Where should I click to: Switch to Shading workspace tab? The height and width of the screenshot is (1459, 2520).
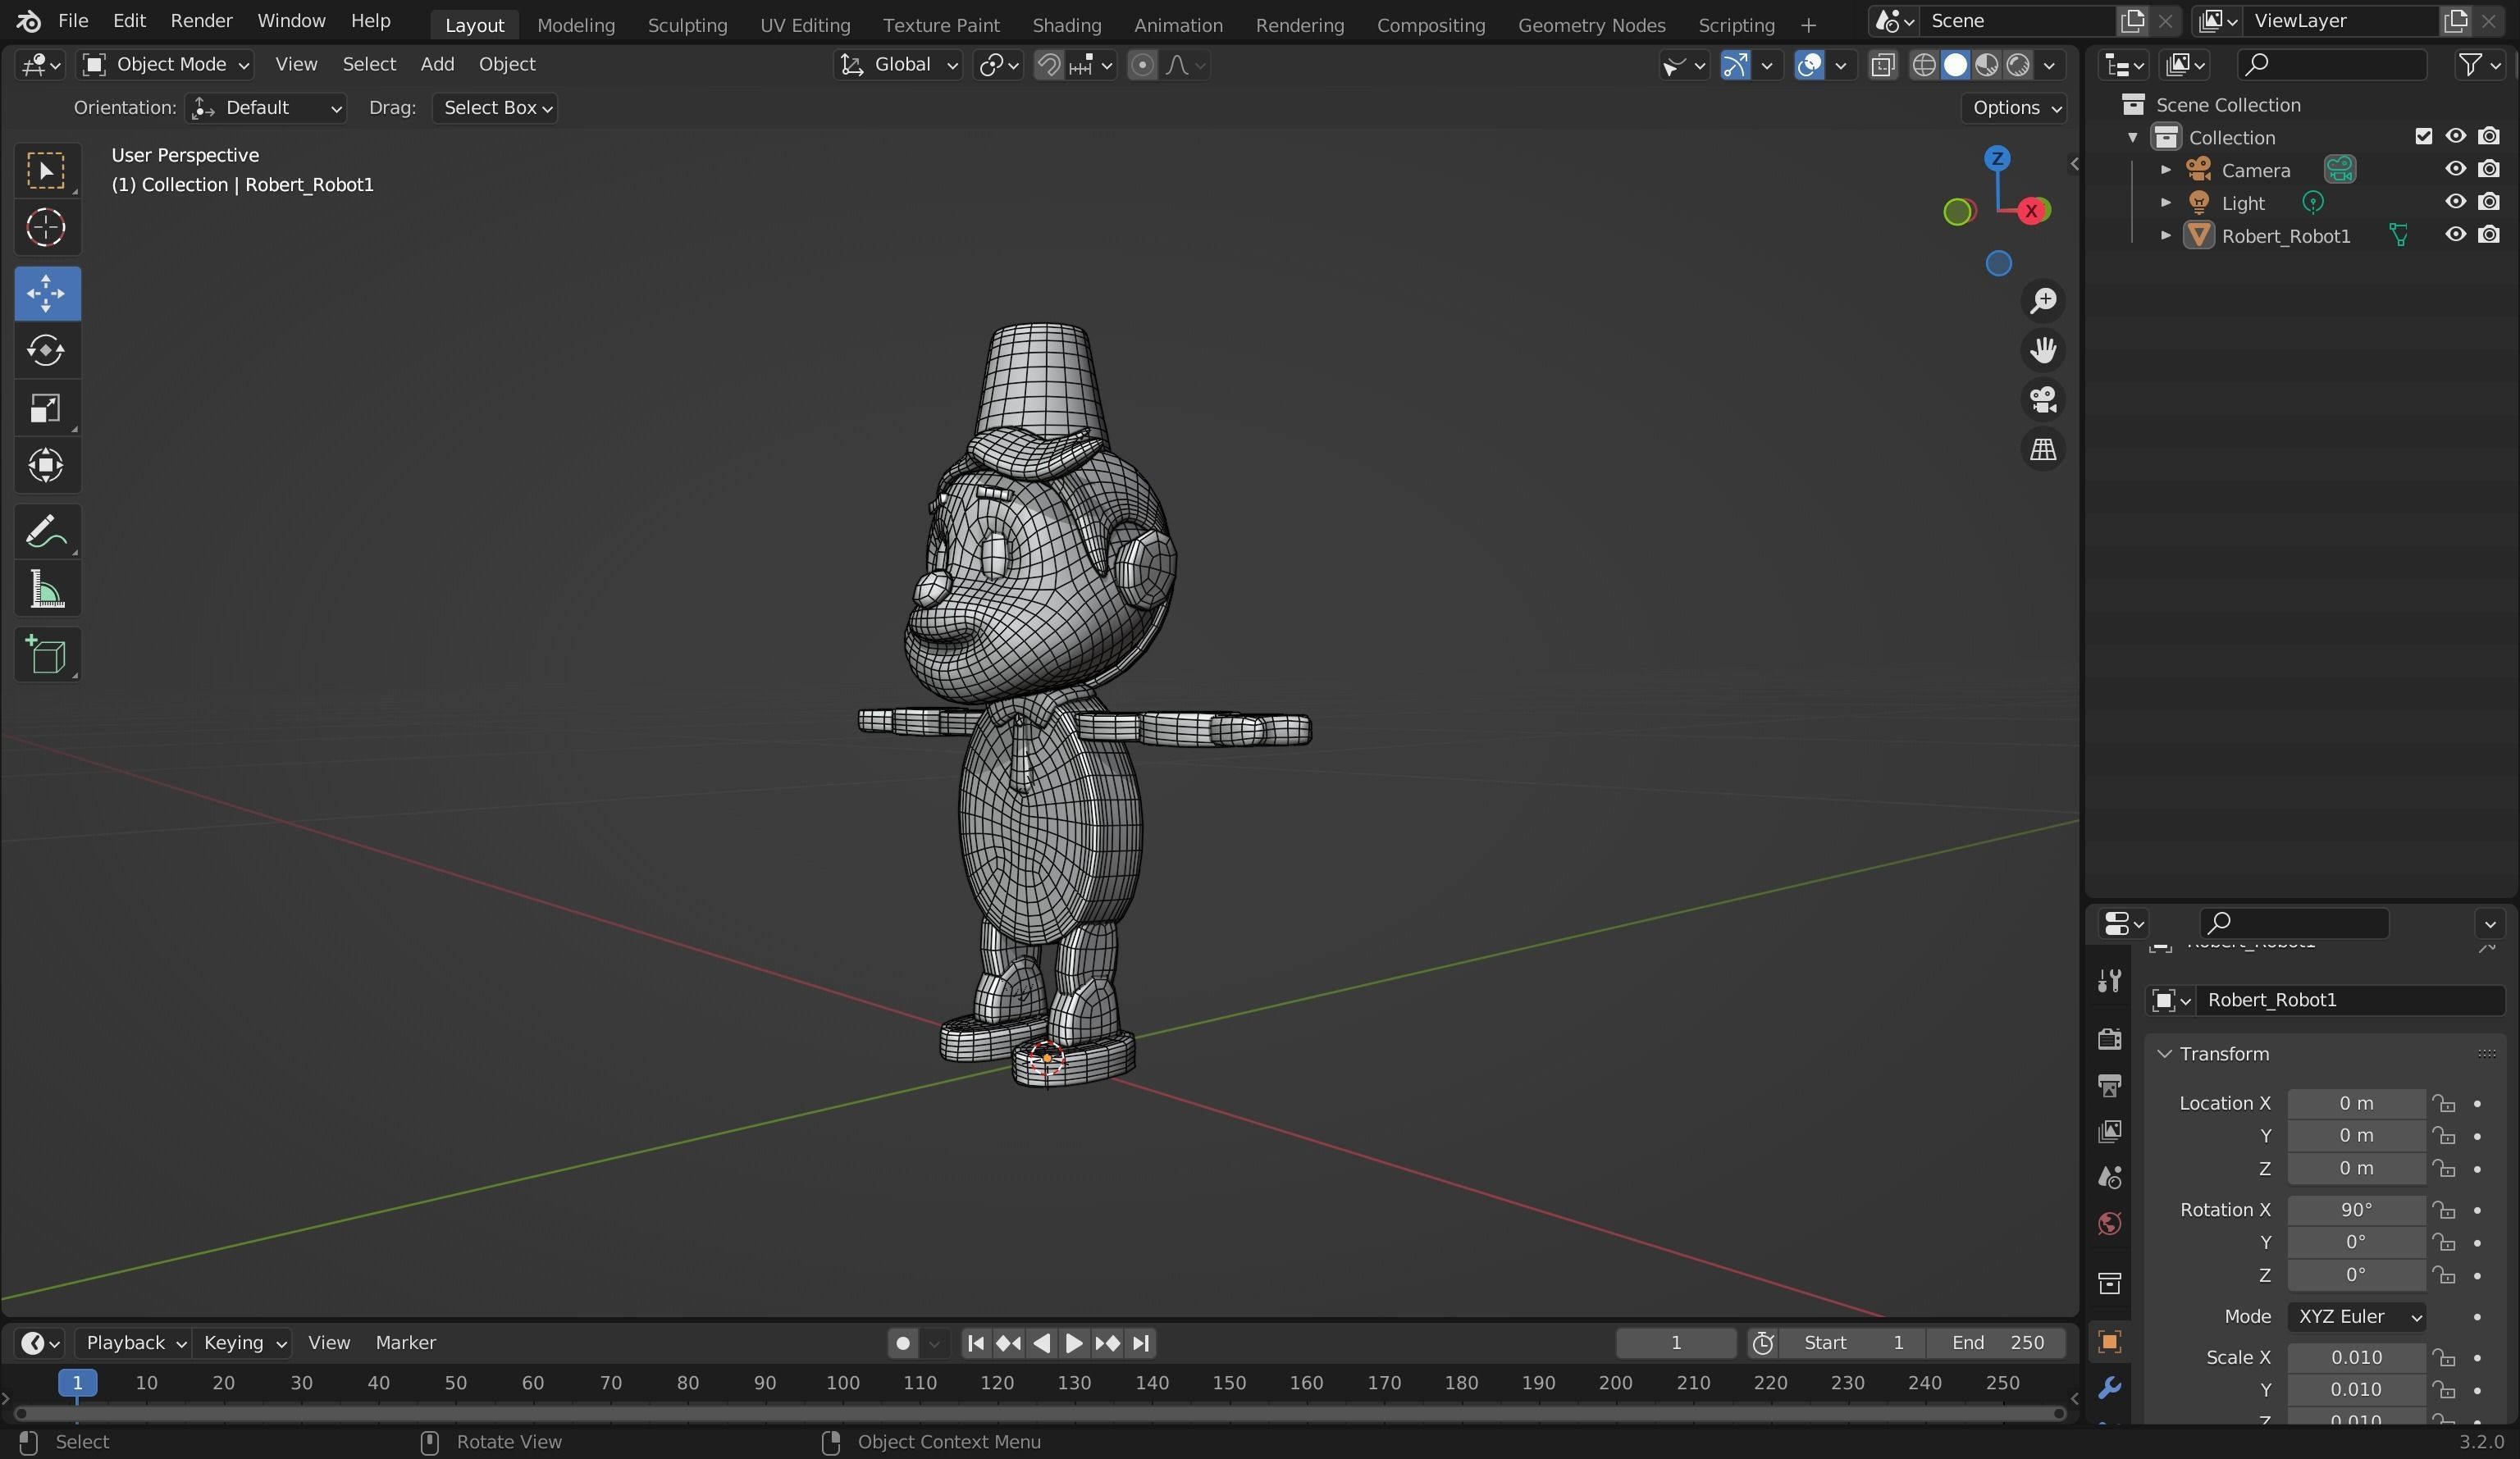[1066, 25]
